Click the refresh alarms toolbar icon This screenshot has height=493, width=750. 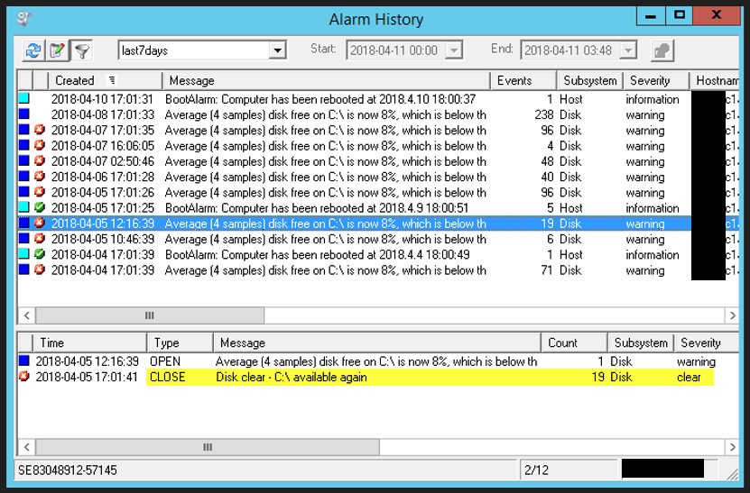pyautogui.click(x=32, y=50)
